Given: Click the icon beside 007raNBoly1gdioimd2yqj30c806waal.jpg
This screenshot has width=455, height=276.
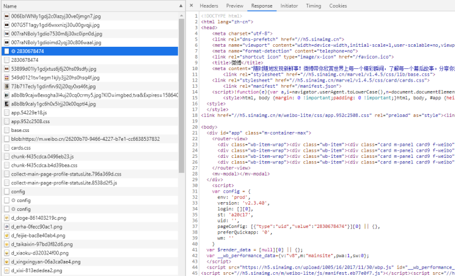Looking at the screenshot, I should (x=7, y=42).
